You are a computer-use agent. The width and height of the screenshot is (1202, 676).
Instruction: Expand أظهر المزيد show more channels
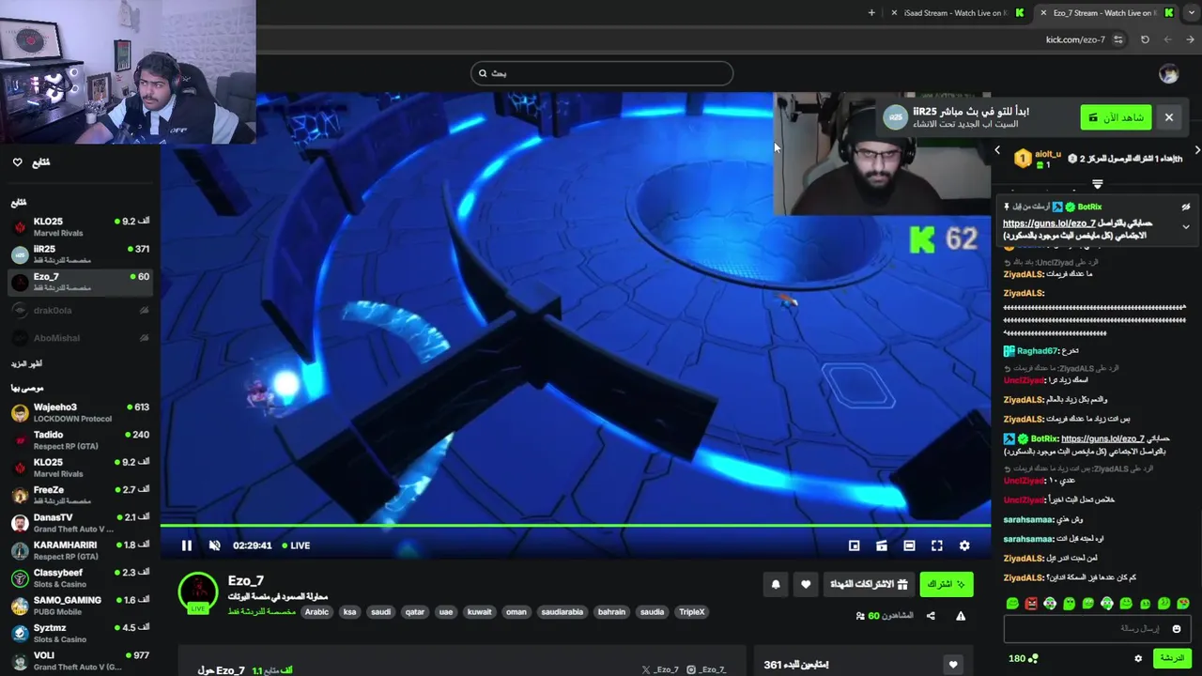(26, 363)
